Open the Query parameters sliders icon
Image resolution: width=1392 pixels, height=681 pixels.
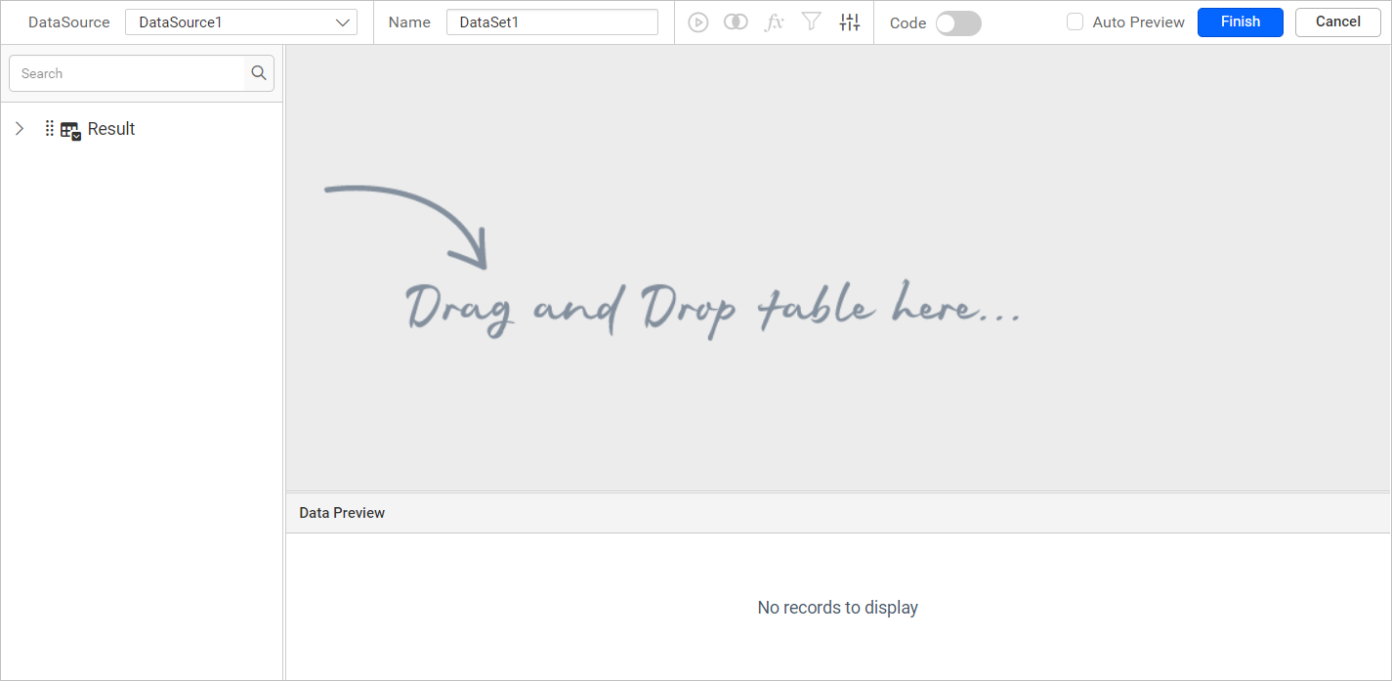(850, 22)
